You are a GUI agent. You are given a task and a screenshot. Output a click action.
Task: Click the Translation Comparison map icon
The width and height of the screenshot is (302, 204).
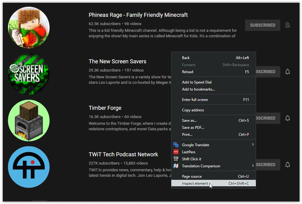coord(176,166)
